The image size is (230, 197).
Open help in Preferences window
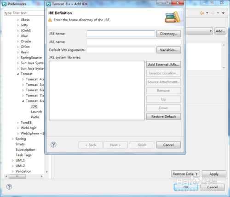9,187
